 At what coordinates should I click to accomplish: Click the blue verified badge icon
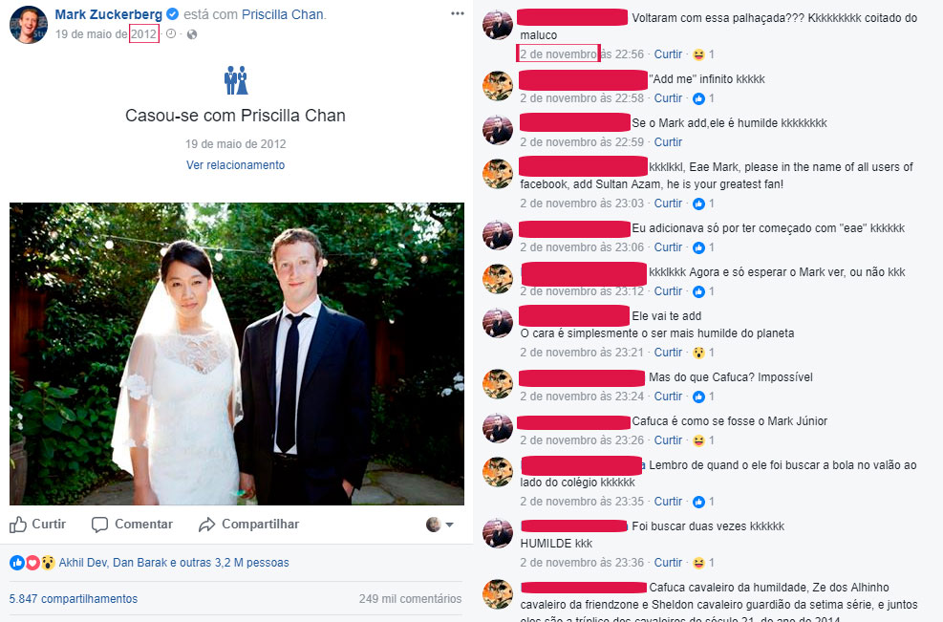[172, 13]
